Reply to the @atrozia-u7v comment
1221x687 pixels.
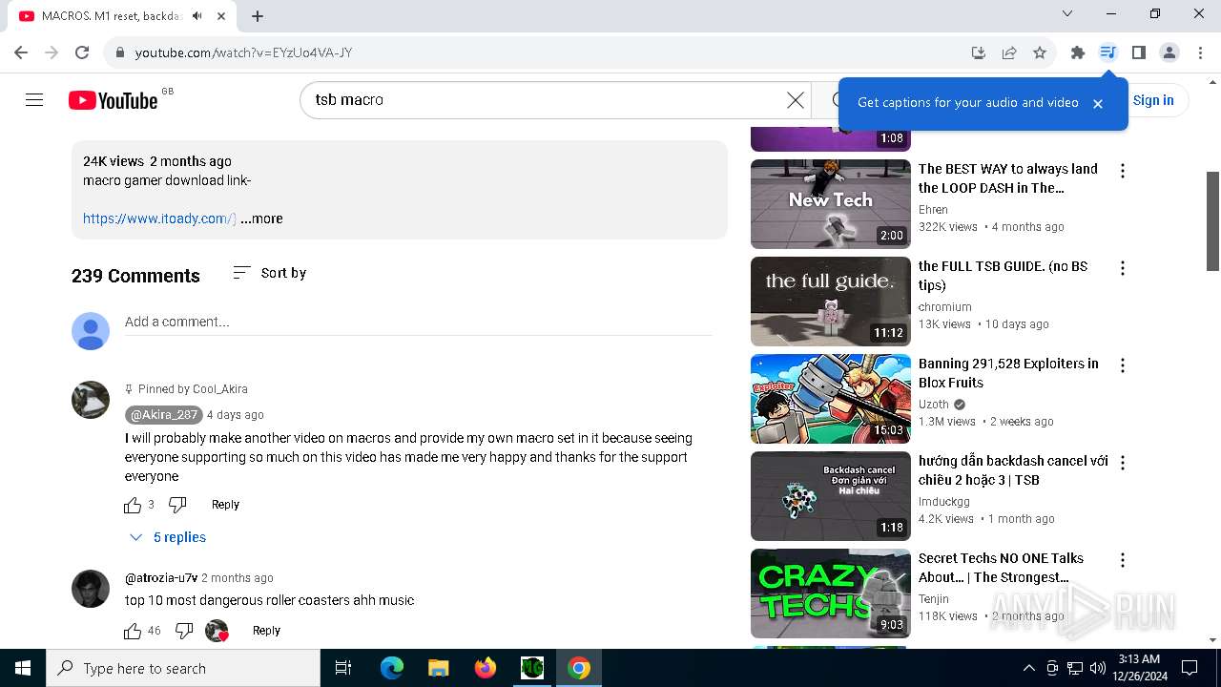(x=266, y=631)
